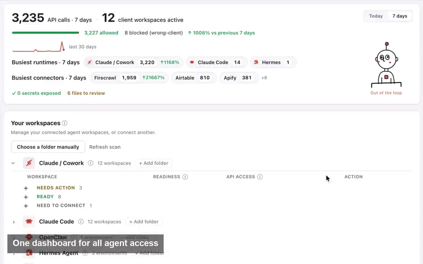Click the Refresh scan button

[x=105, y=147]
